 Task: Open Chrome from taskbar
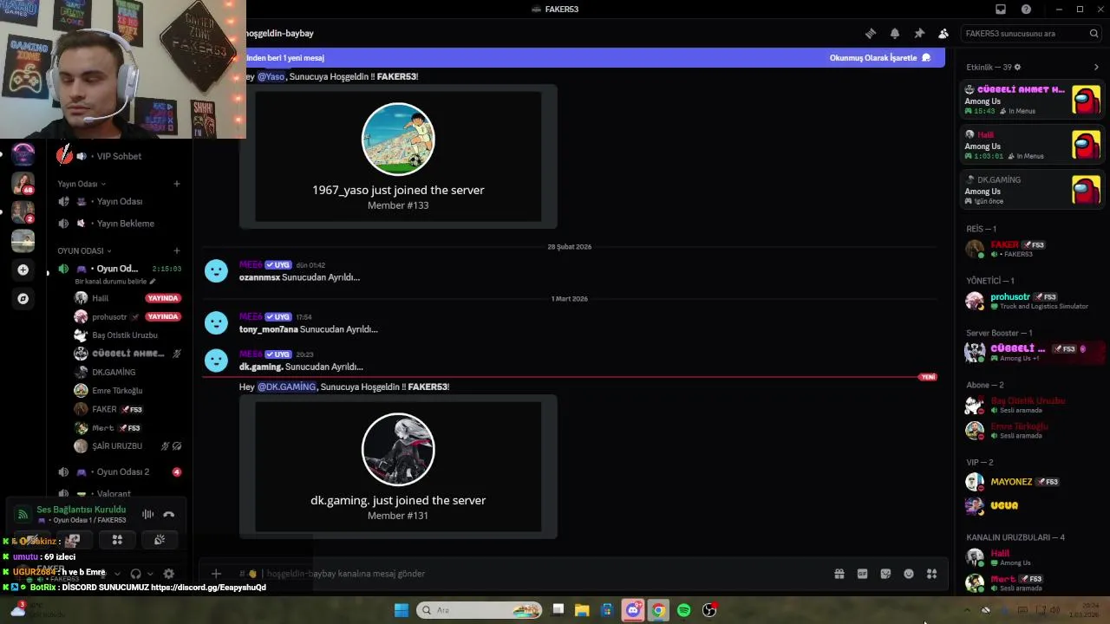[659, 610]
